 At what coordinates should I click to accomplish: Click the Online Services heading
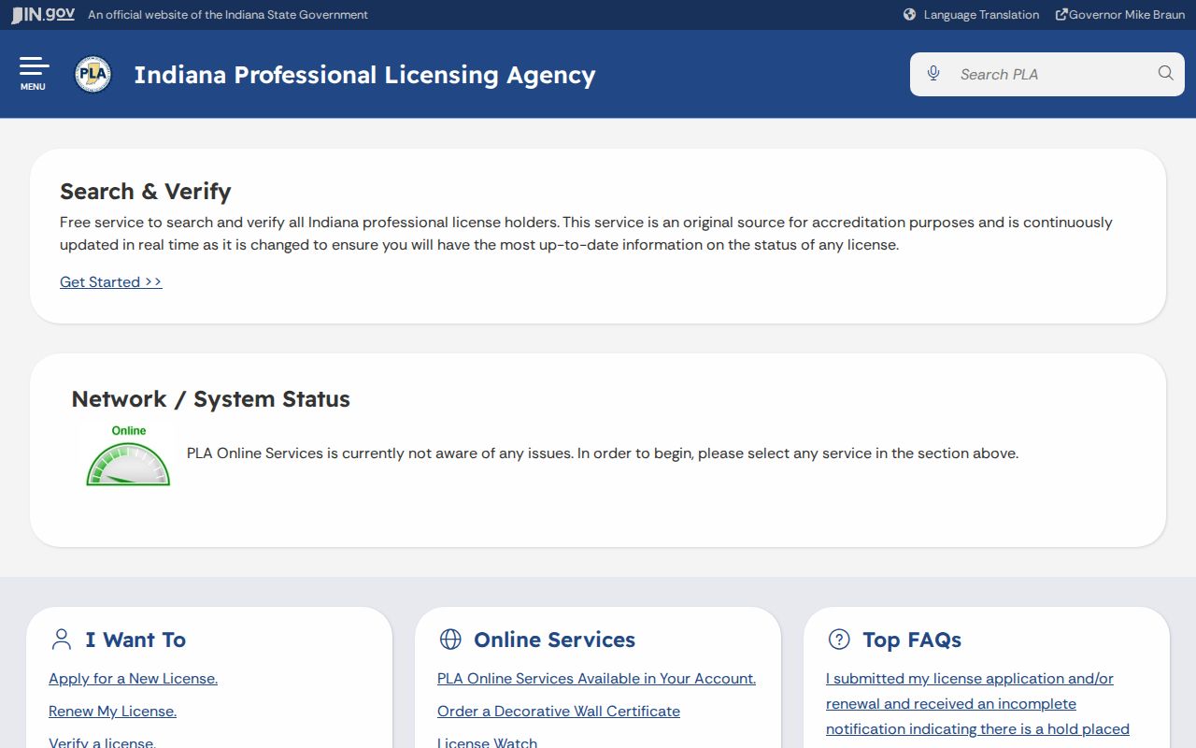554,640
